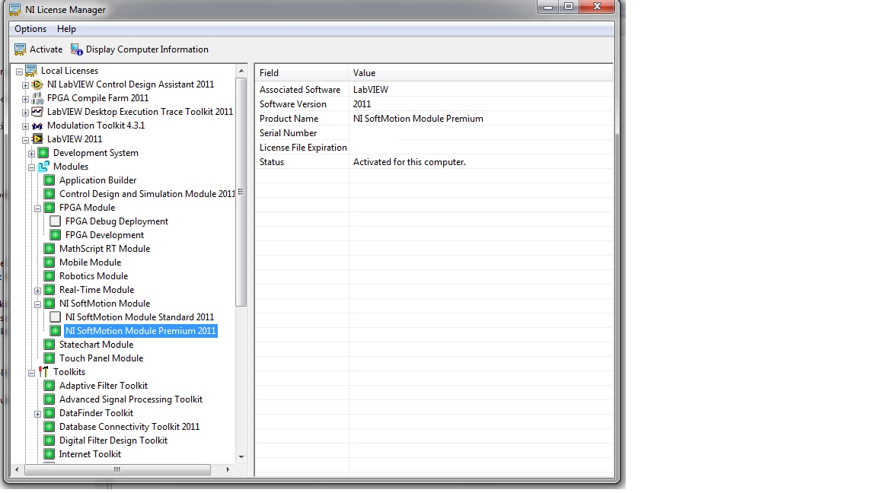Select Digital Filter Design Toolkit
Image resolution: width=877 pixels, height=493 pixels.
click(113, 441)
